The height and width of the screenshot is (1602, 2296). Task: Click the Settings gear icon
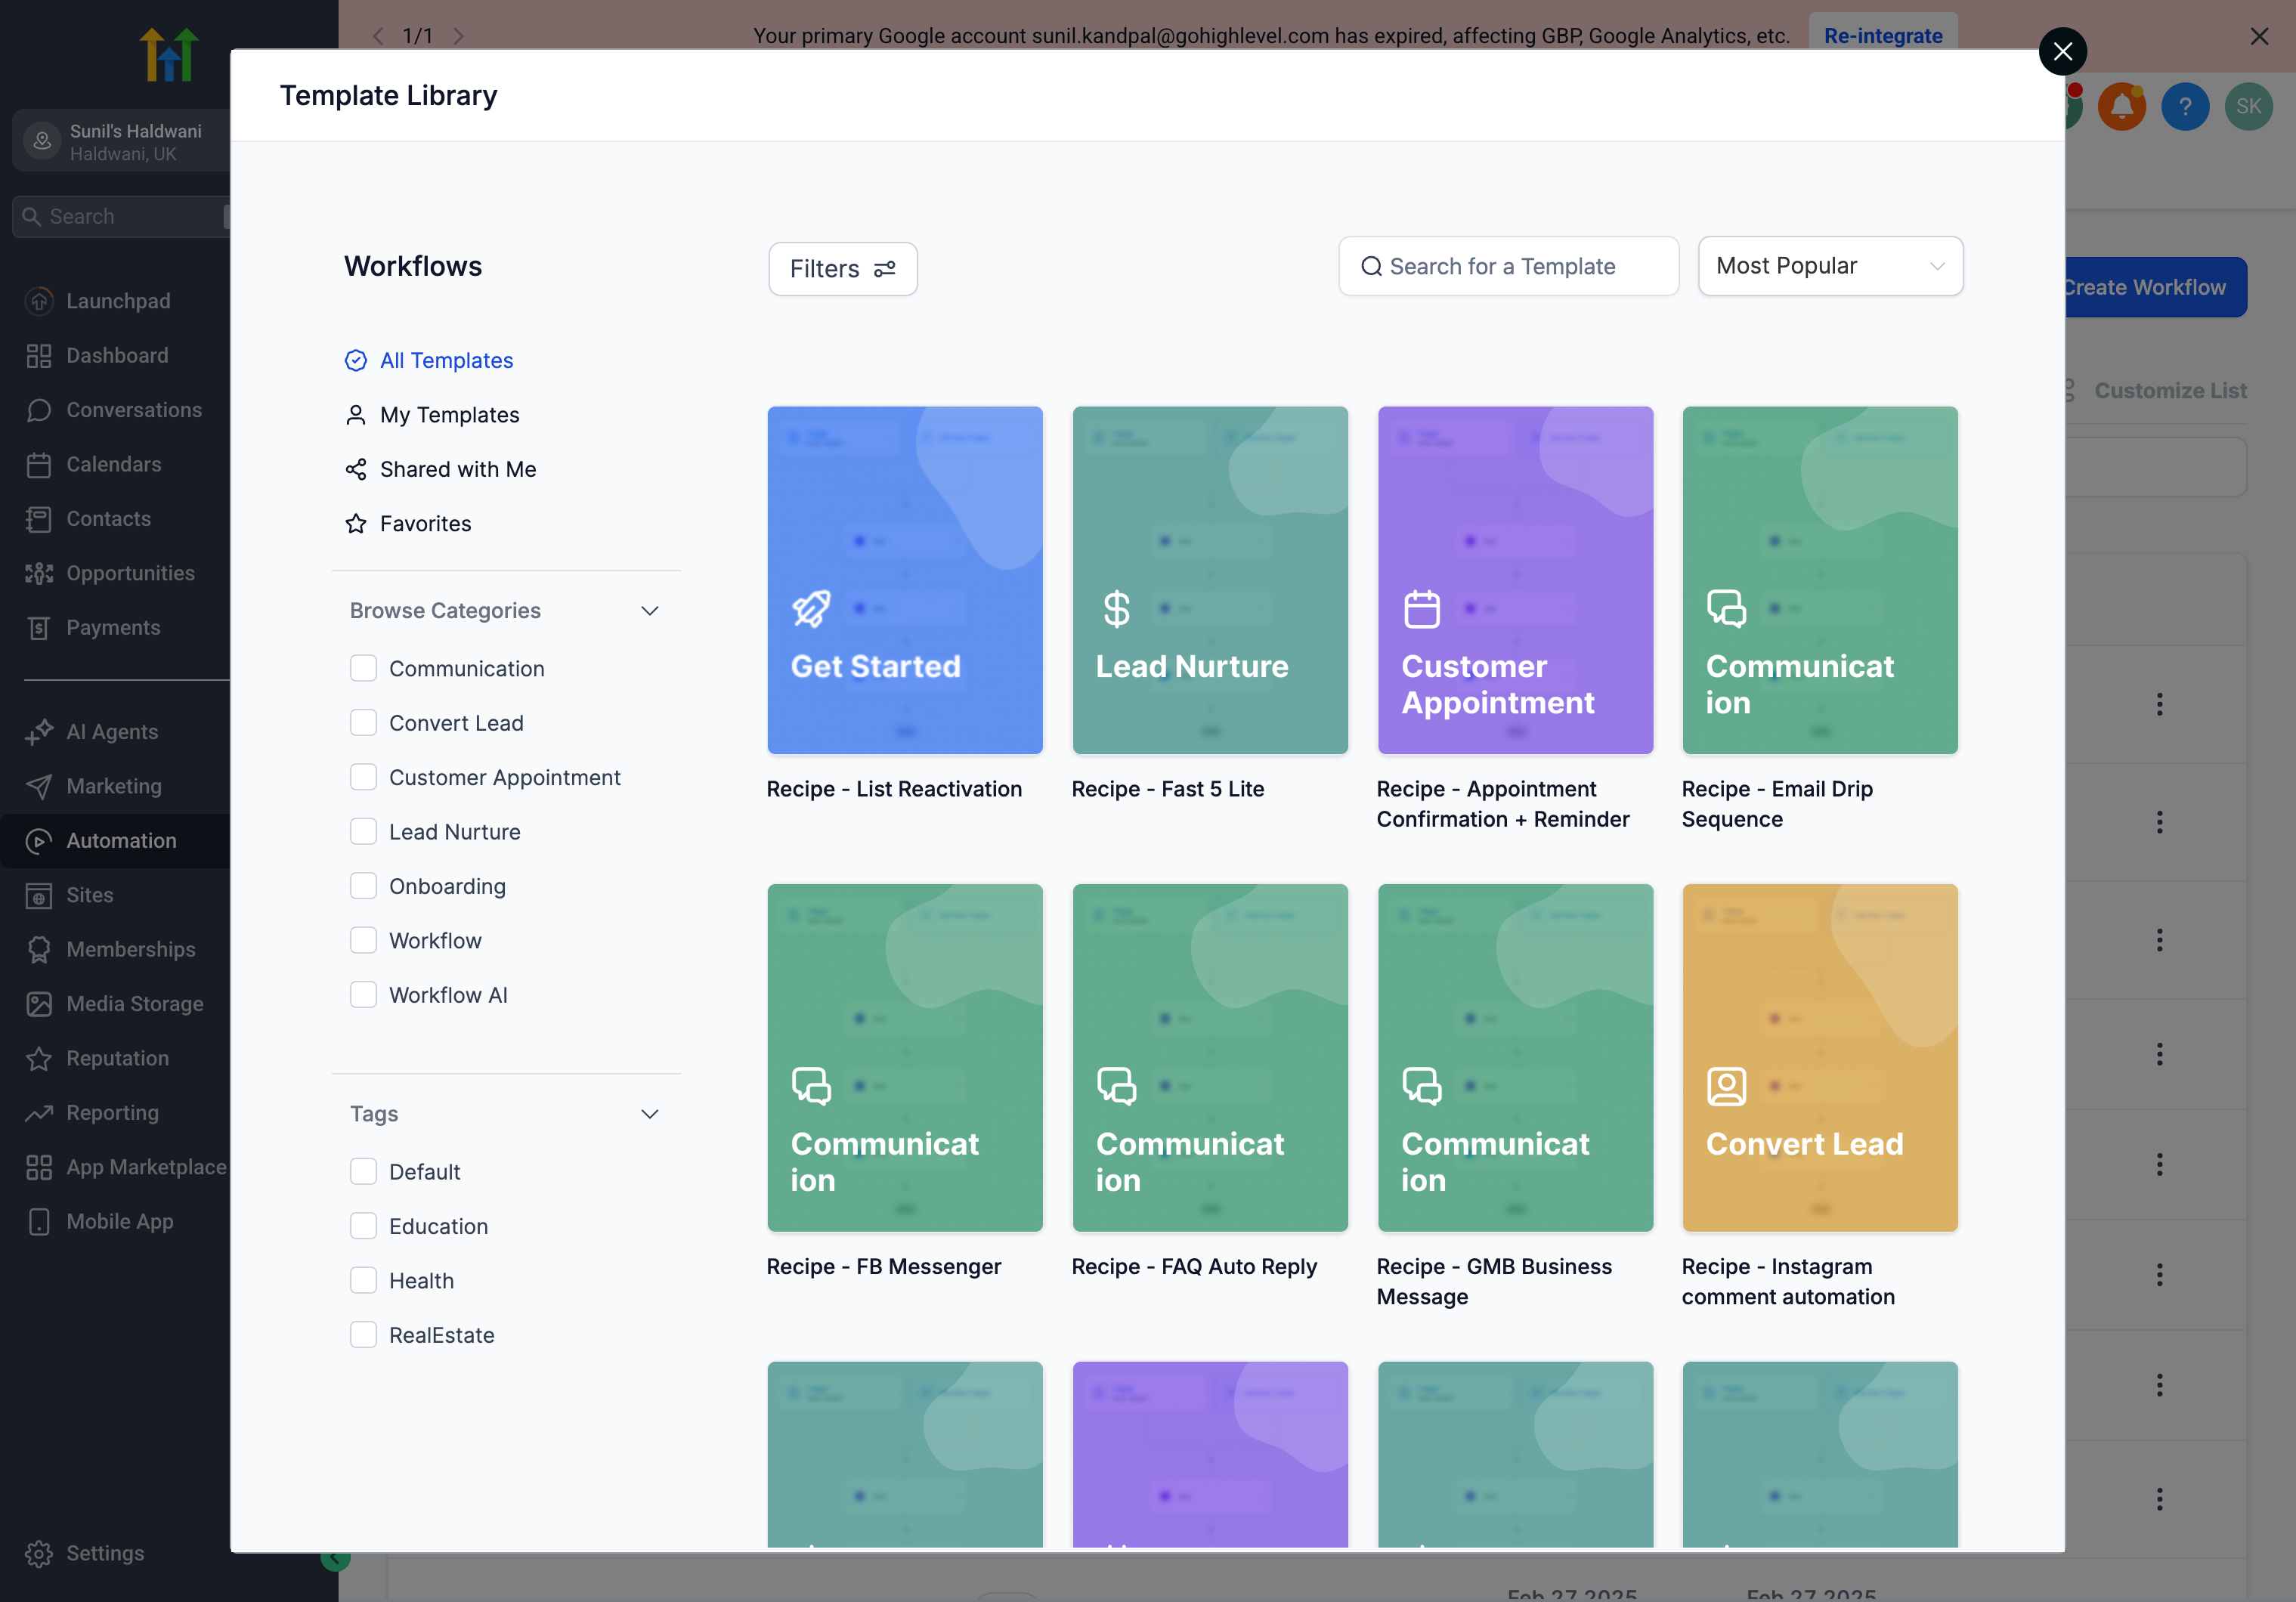(39, 1554)
